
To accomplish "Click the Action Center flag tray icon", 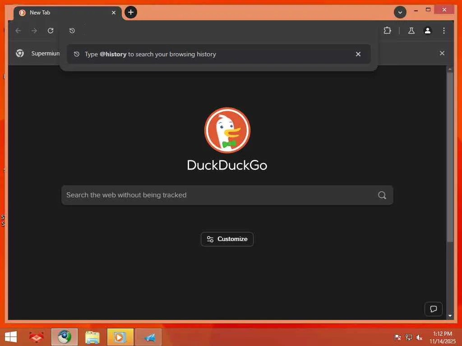I will [x=397, y=337].
